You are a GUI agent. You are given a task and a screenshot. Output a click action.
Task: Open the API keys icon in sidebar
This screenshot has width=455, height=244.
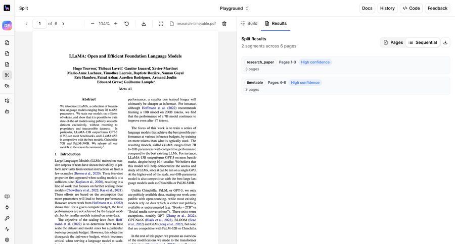click(x=7, y=218)
